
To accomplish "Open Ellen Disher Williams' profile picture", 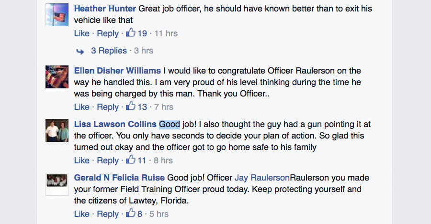I will click(x=57, y=77).
